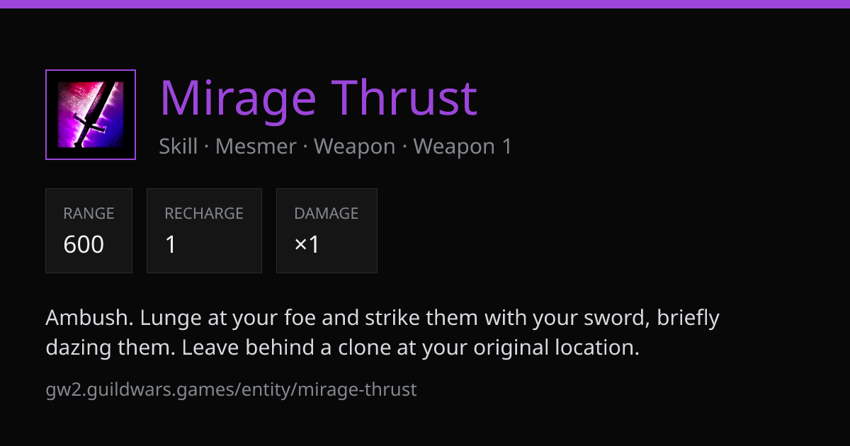Open the gw2.guildwars.games entity URL link
Image resolution: width=850 pixels, height=446 pixels.
point(231,389)
